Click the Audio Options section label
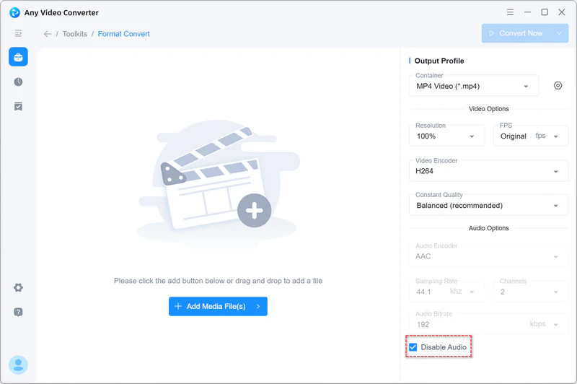The height and width of the screenshot is (384, 577). pyautogui.click(x=489, y=228)
